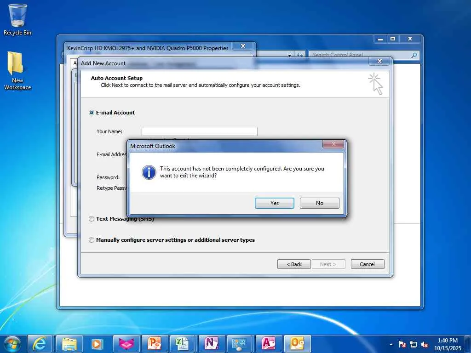Open OneNote from the taskbar

pos(212,344)
